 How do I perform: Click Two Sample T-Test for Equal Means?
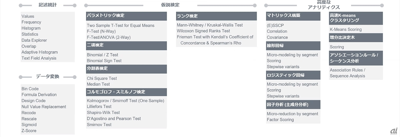click(120, 25)
